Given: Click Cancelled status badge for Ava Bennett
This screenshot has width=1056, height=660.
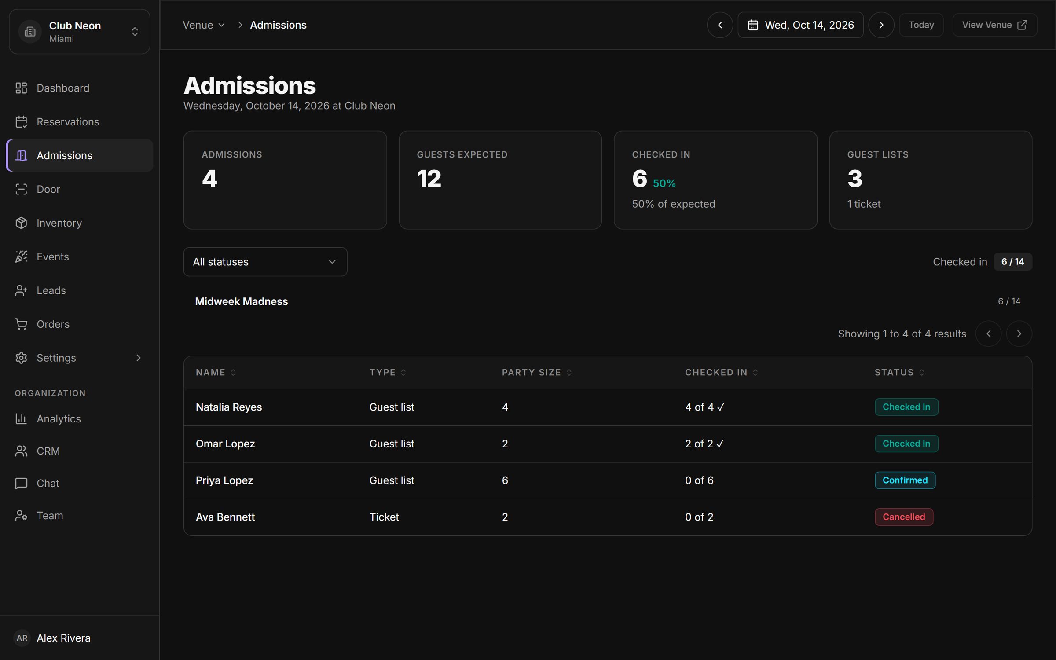Looking at the screenshot, I should click(904, 517).
